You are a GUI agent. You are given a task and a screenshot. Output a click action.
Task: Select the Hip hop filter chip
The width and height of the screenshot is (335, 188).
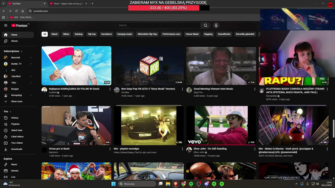tap(92, 34)
